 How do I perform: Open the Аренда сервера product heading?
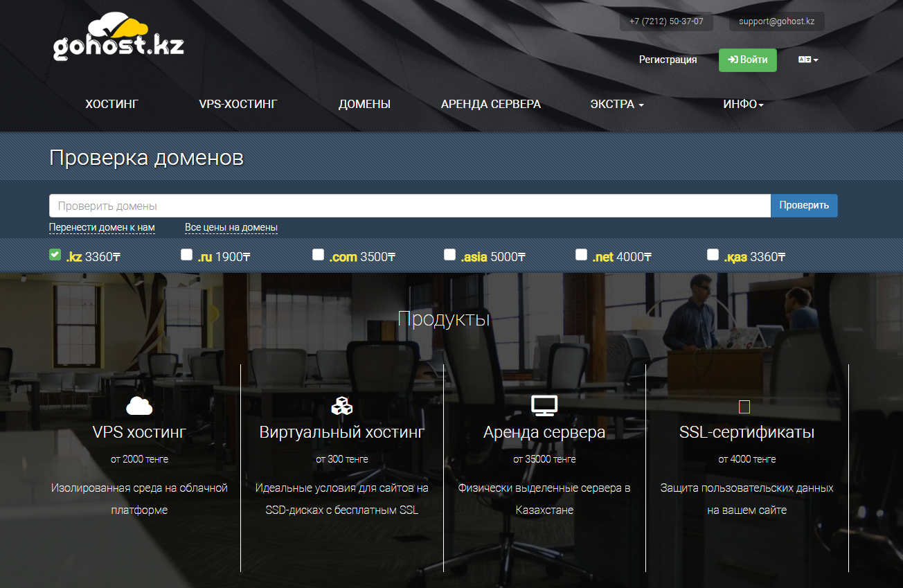click(x=544, y=432)
